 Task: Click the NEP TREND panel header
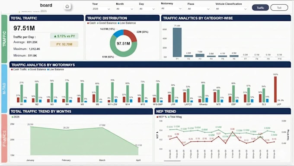point(223,112)
